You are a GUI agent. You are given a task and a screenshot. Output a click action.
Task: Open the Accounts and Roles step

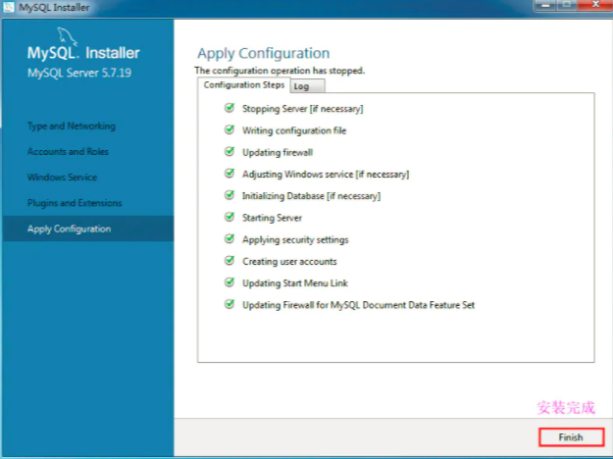click(68, 152)
